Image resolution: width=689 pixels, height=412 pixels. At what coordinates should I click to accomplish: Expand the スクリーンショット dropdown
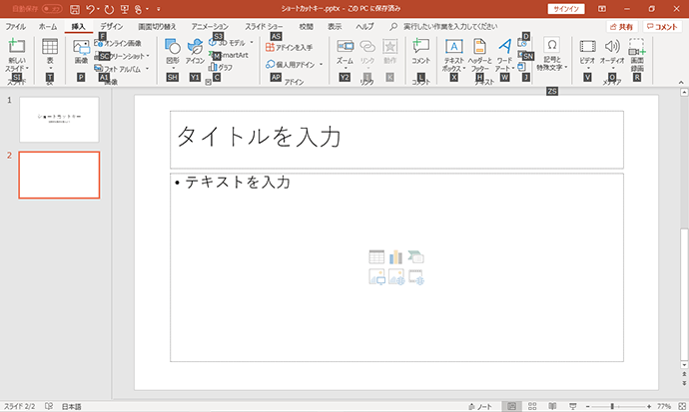pyautogui.click(x=148, y=56)
